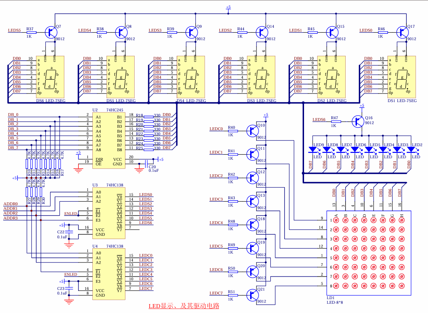
Task: Select transistor Q12 symbol
Action: pos(253,178)
